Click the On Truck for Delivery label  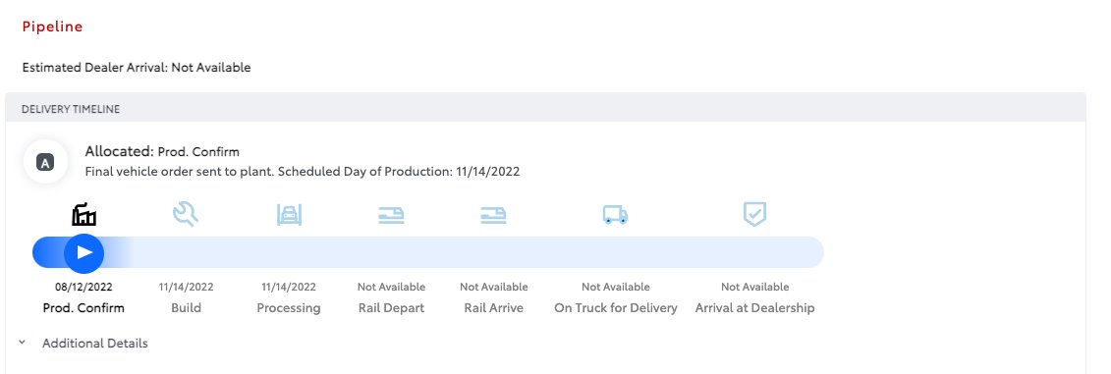[616, 307]
